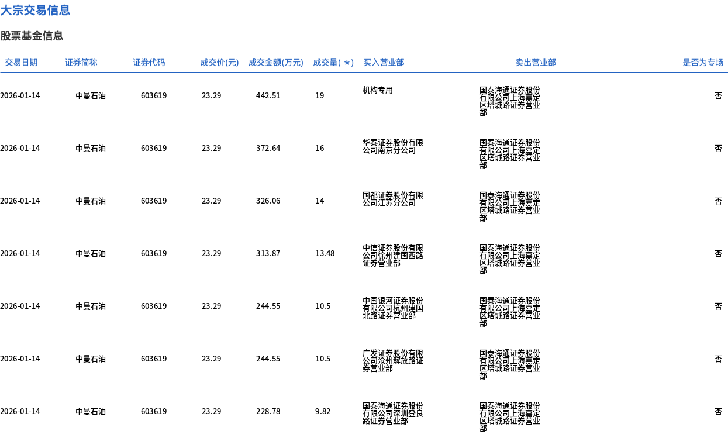Click code 603619 in the 228.78 row
Screen dimensions: 728x441
point(154,411)
